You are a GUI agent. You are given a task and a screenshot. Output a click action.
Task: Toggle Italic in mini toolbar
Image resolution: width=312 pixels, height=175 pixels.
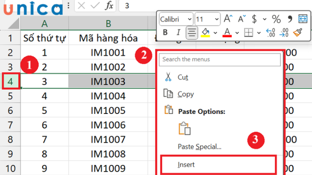point(178,32)
